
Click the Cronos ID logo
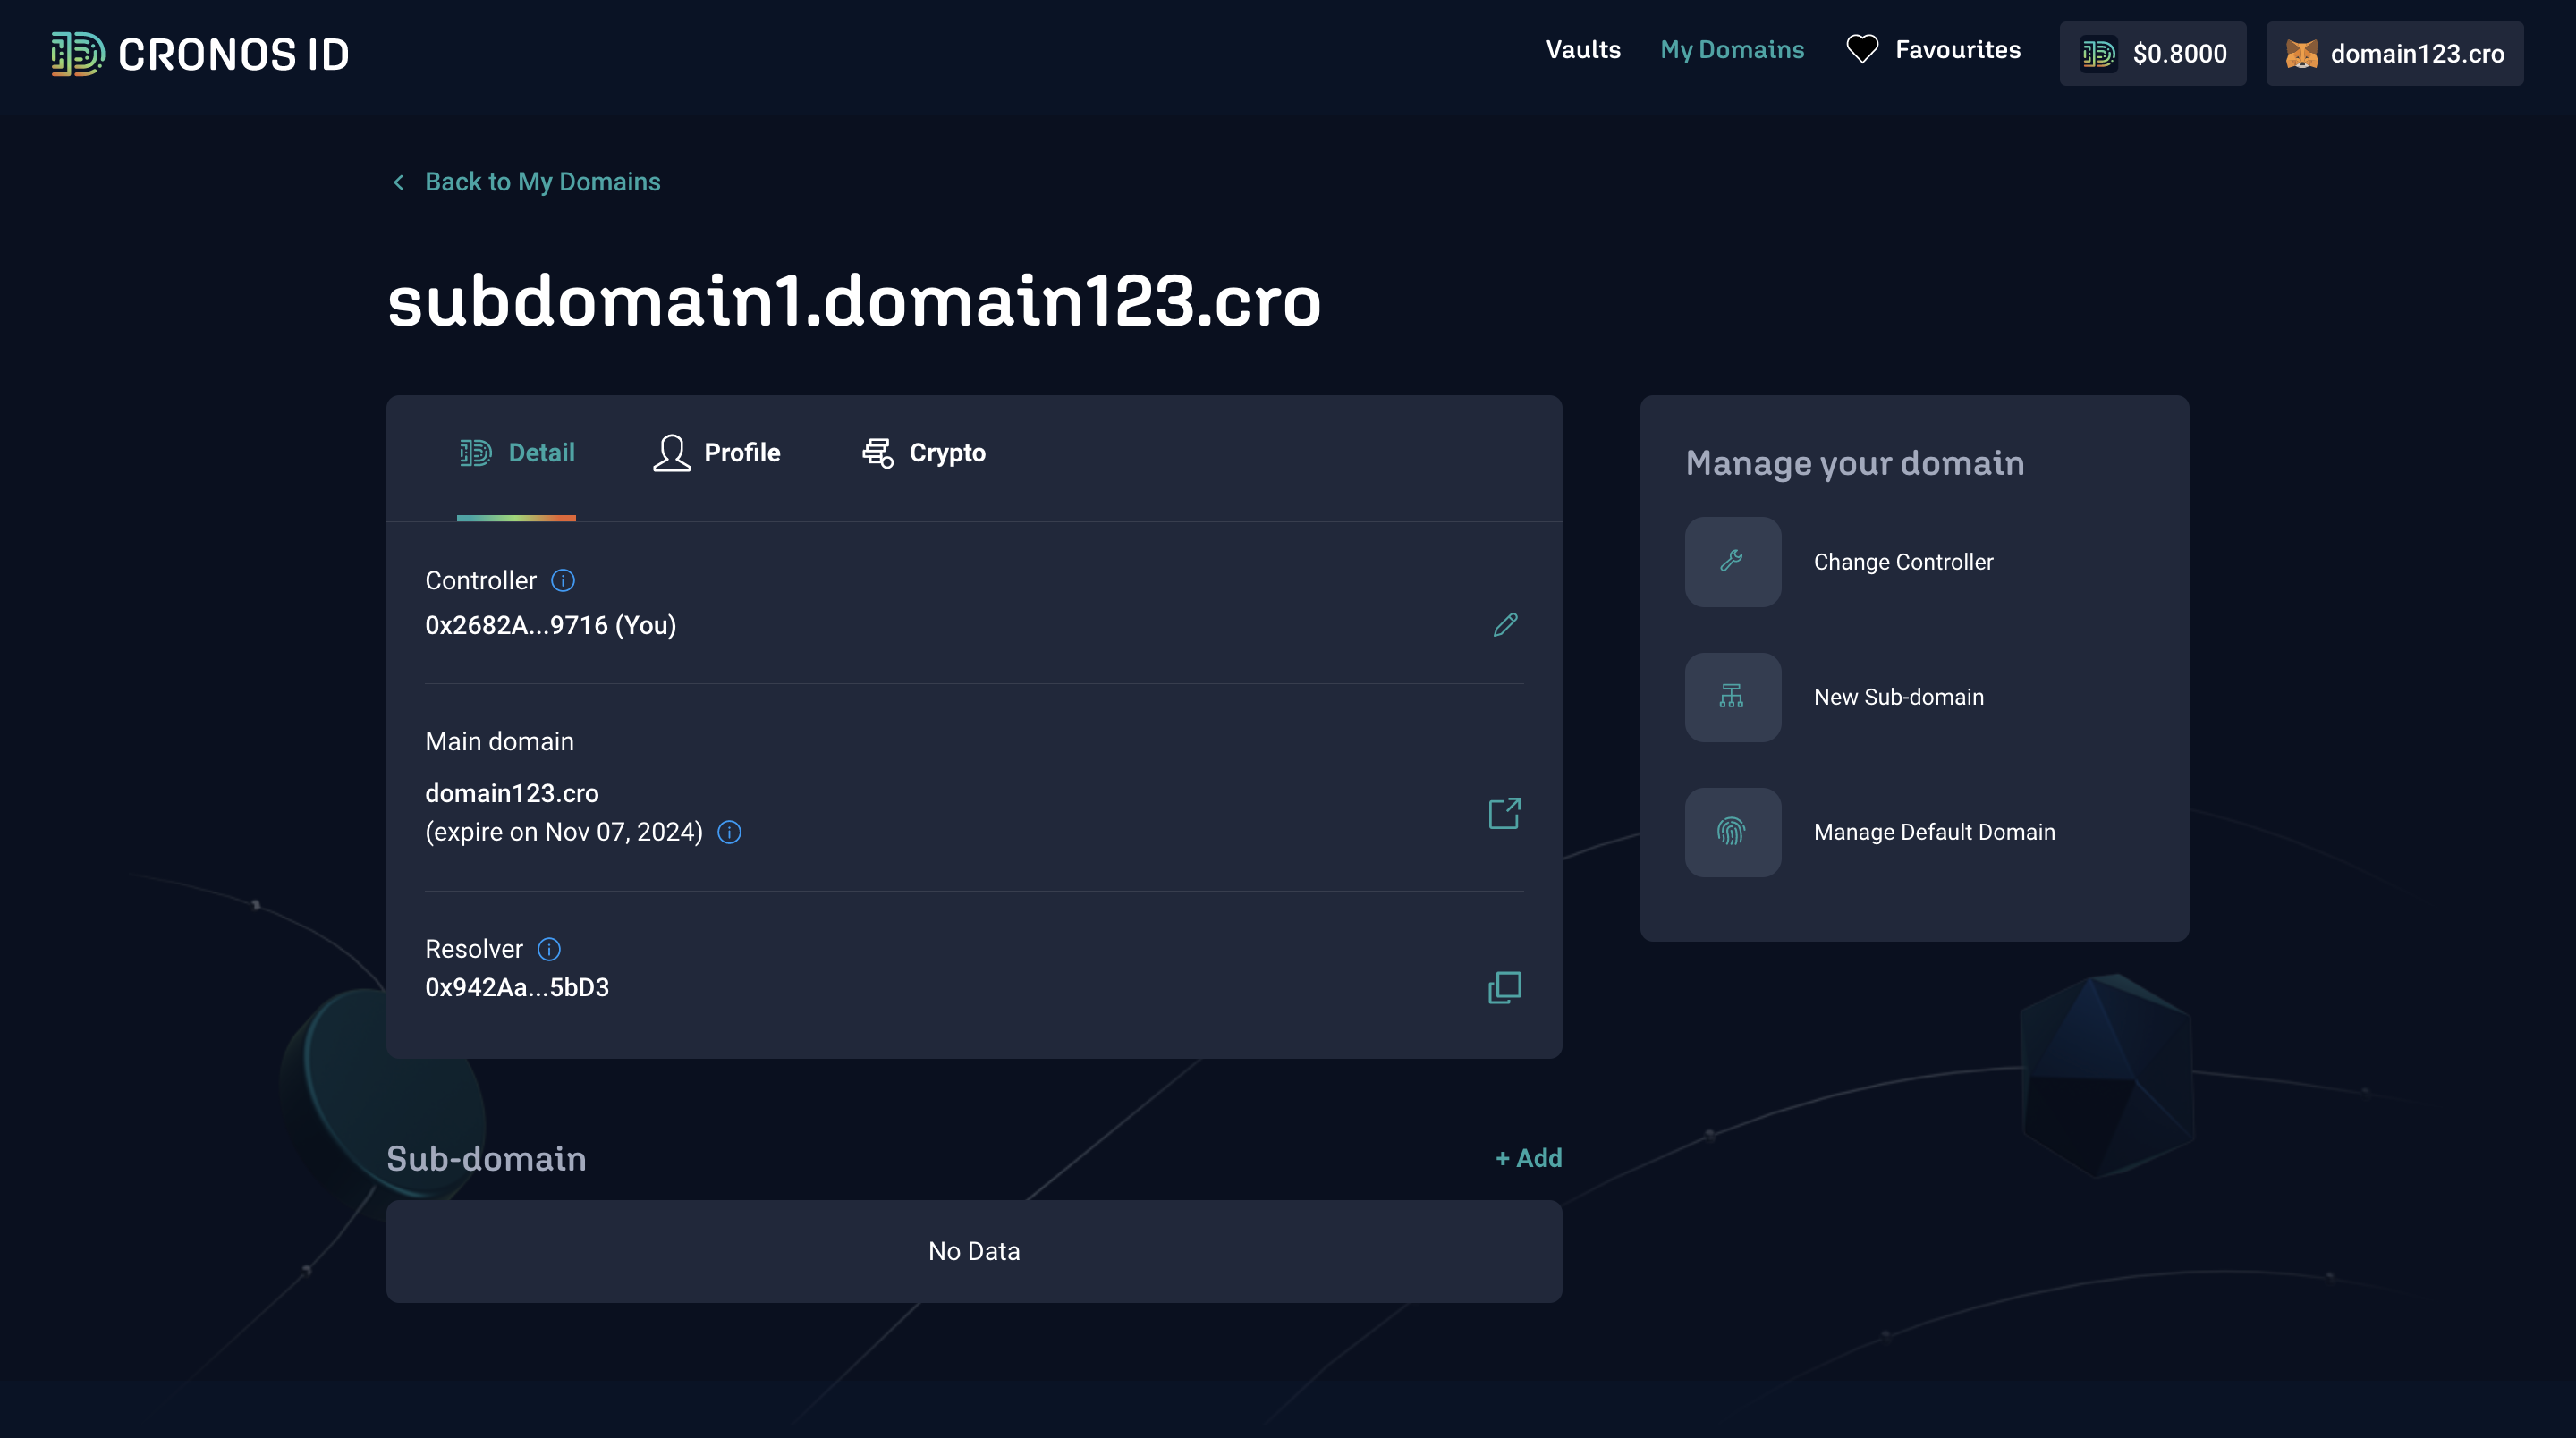pos(200,54)
